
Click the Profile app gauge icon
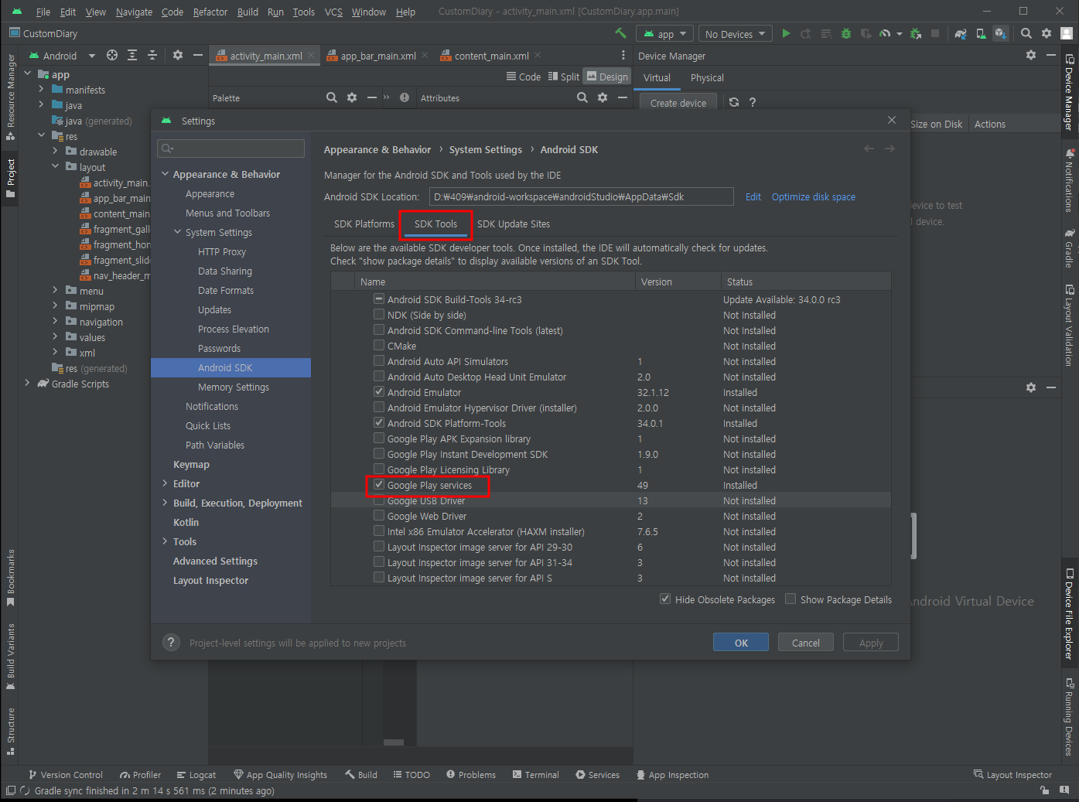pos(885,33)
